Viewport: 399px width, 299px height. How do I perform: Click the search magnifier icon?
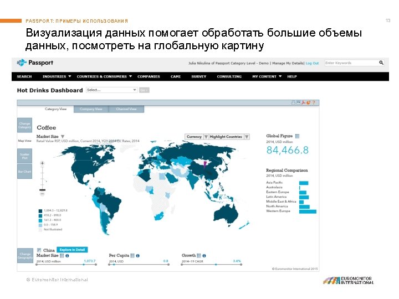coord(381,63)
